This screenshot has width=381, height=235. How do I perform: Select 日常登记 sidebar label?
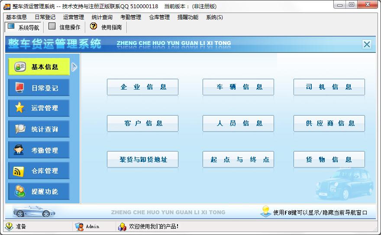click(x=45, y=88)
